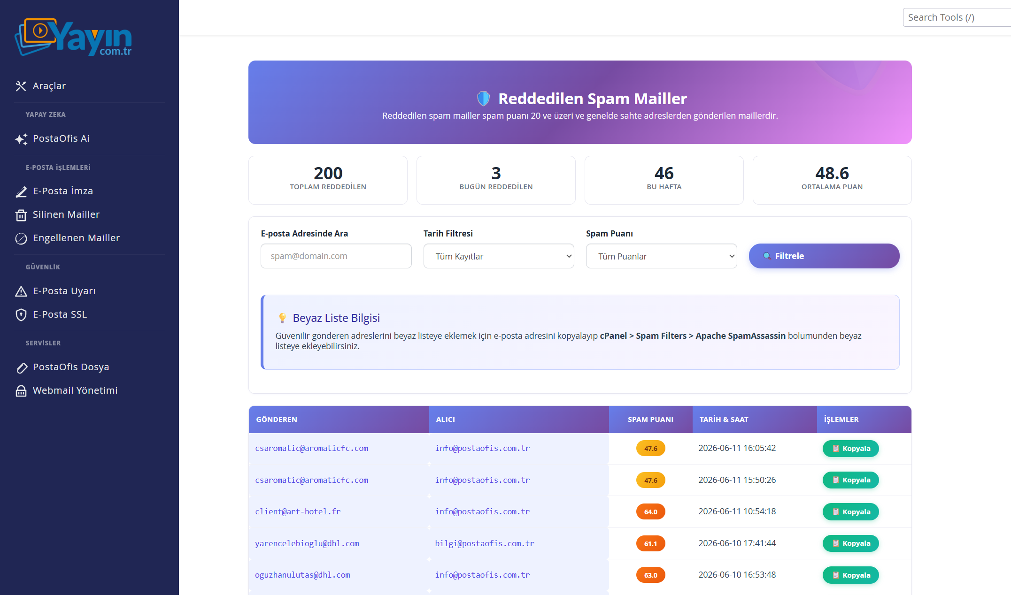1011x595 pixels.
Task: Click the magnifier icon in the Filtrele button
Action: 767,256
